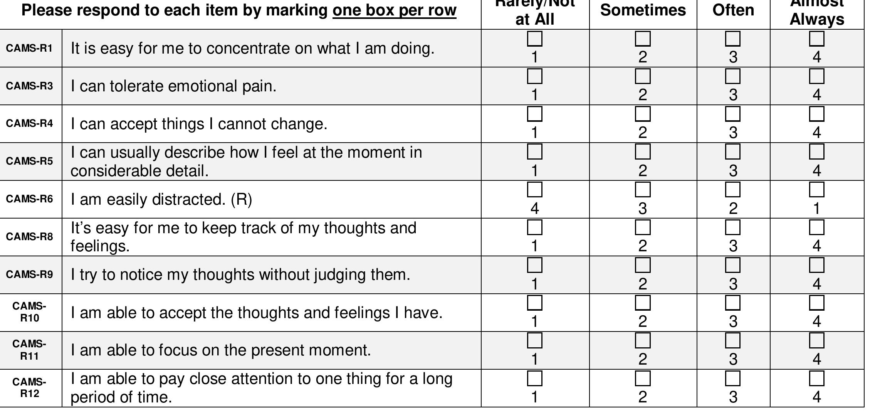Image resolution: width=880 pixels, height=419 pixels.
Task: Check 'Sometimes' box for CAMS-R1 concentrate item
Action: coord(643,39)
